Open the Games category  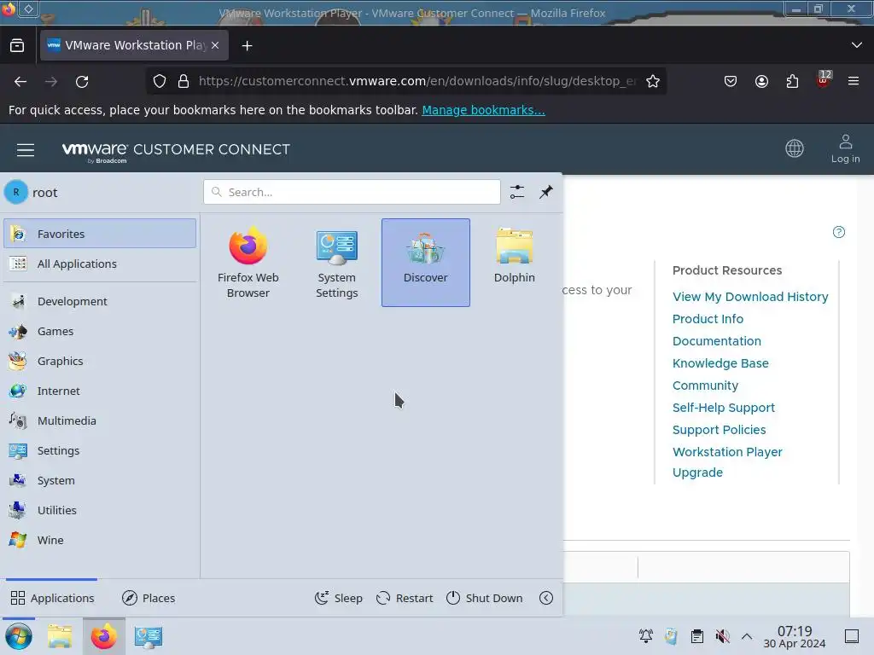[x=100, y=332]
